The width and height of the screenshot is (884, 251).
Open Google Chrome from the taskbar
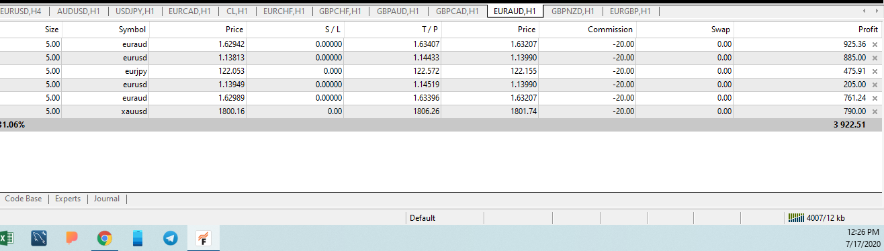(104, 238)
